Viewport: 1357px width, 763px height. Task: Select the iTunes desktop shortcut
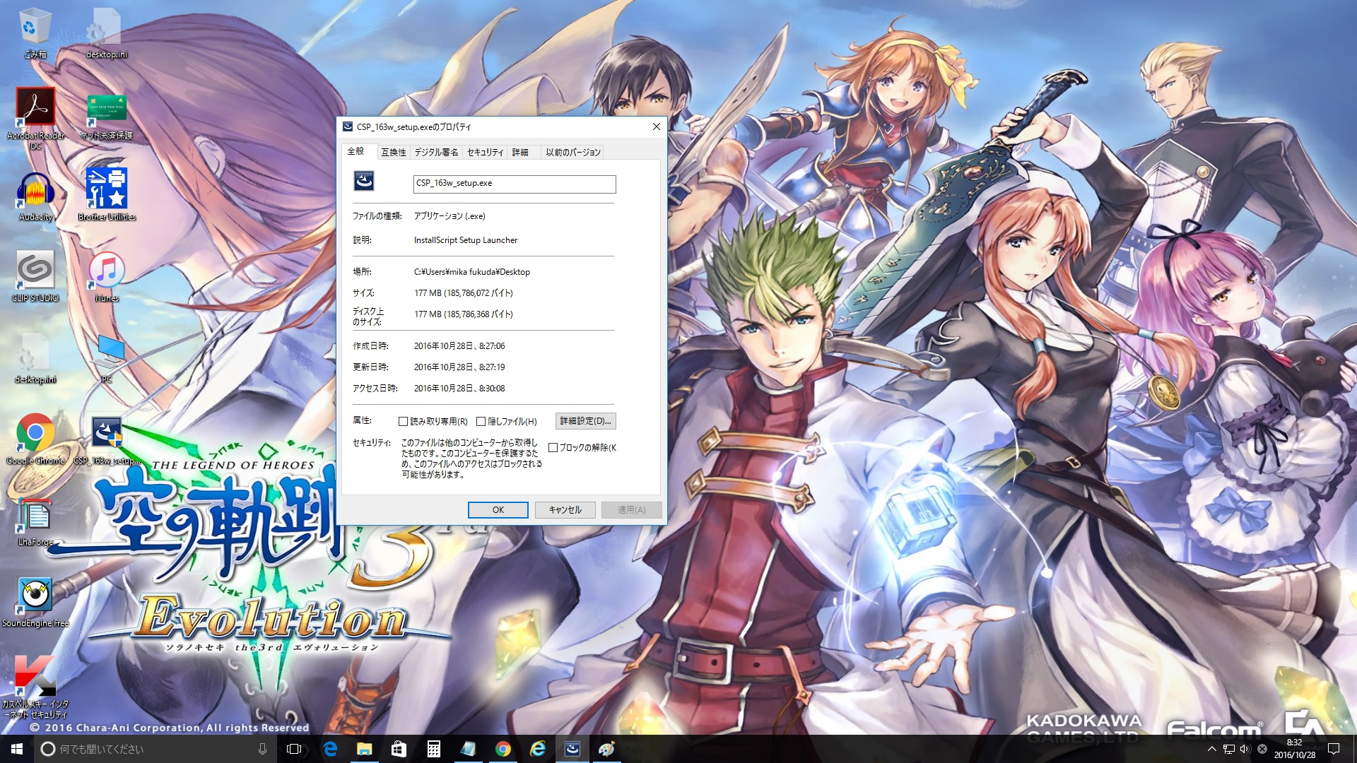107,277
